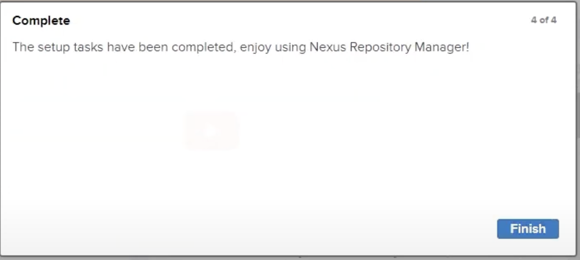Click the wizard's step counter text
Viewport: 580px width, 260px height.
pos(544,20)
